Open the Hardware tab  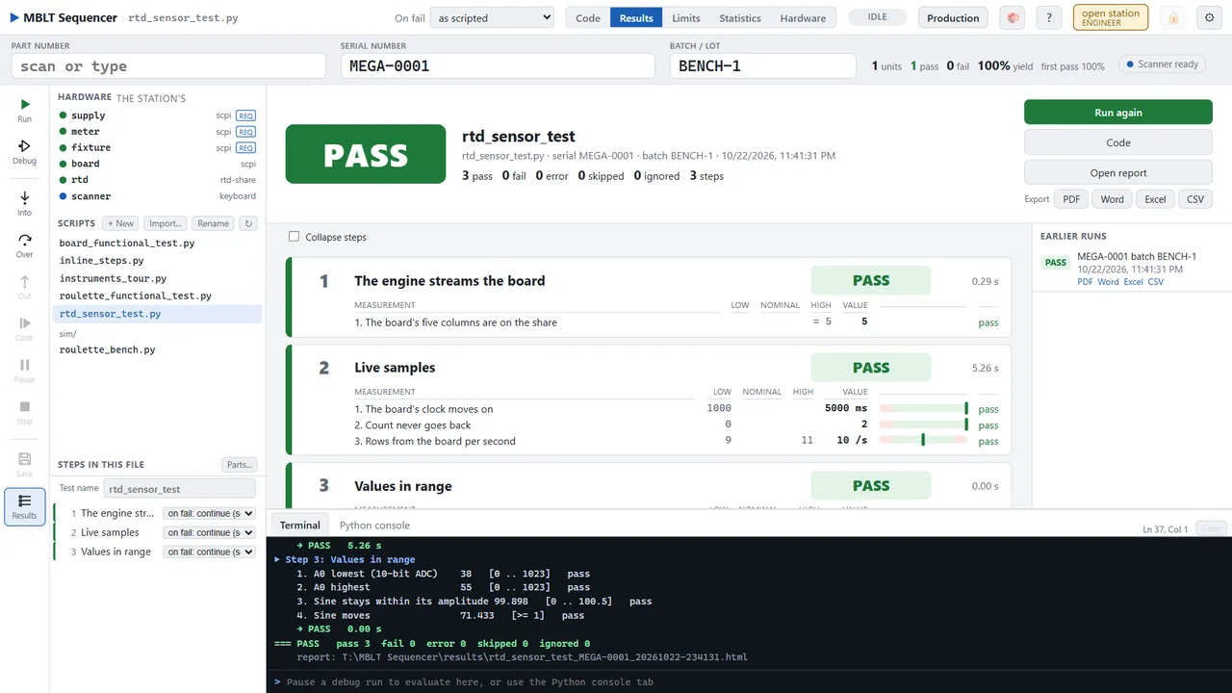point(803,17)
